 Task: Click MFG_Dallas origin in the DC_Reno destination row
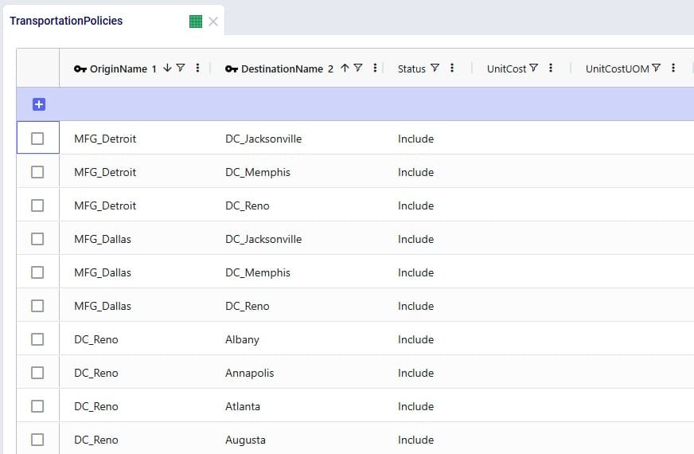pos(103,306)
